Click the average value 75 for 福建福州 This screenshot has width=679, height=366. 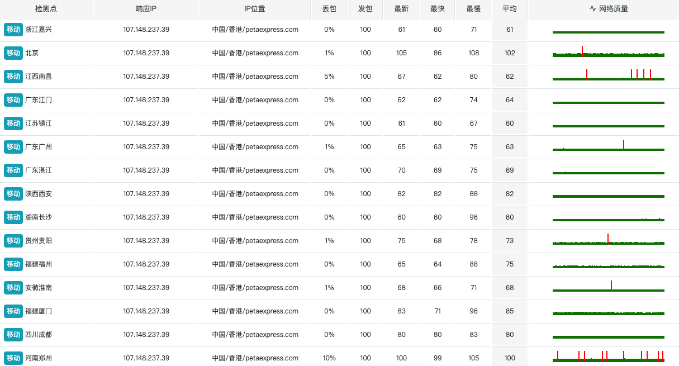click(510, 264)
